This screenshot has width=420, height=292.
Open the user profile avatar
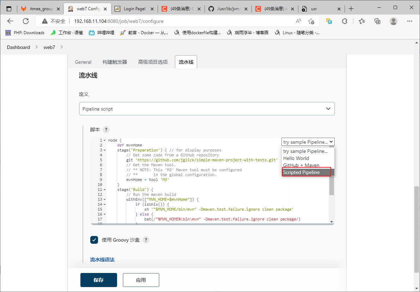point(394,21)
